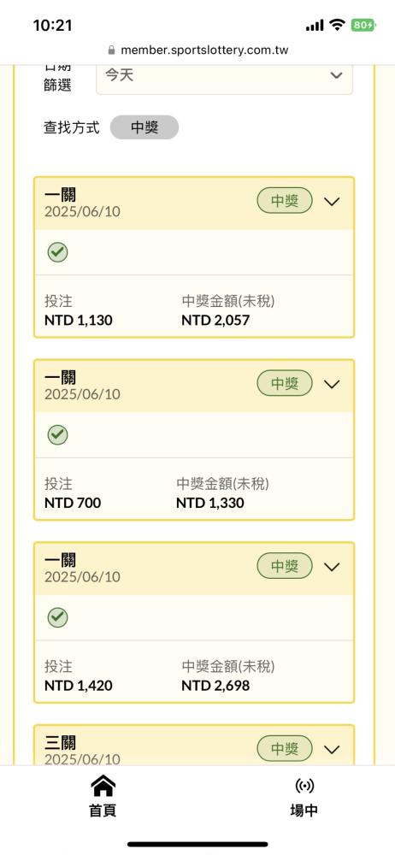Tap 中獎 badge on the NTD 700 card

point(285,384)
